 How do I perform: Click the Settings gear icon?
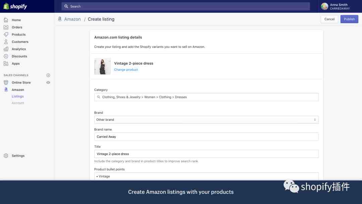pyautogui.click(x=6, y=156)
